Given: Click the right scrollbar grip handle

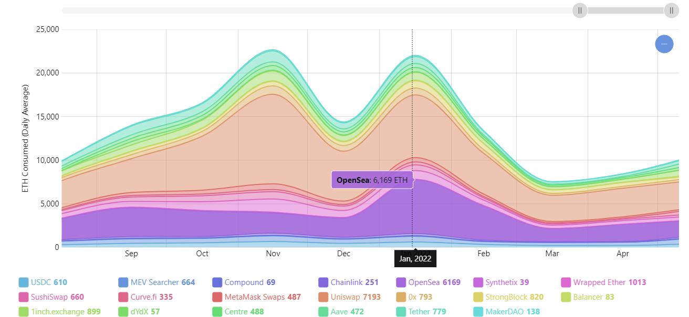Looking at the screenshot, I should [671, 10].
